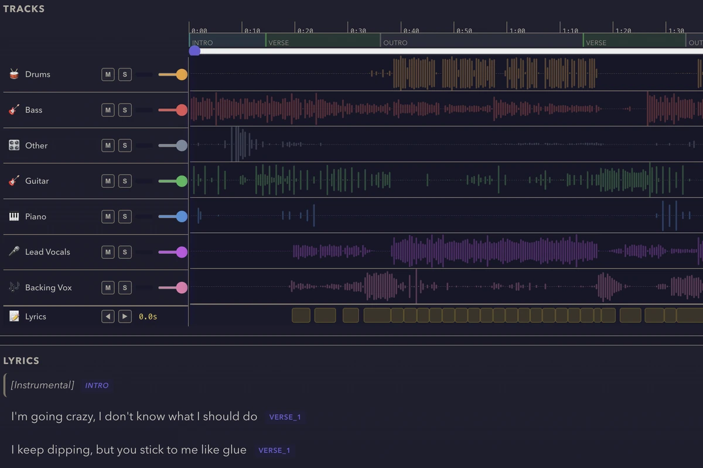Image resolution: width=703 pixels, height=468 pixels.
Task: Select lyric "I'm going crazy, I don't know"
Action: [x=134, y=417]
